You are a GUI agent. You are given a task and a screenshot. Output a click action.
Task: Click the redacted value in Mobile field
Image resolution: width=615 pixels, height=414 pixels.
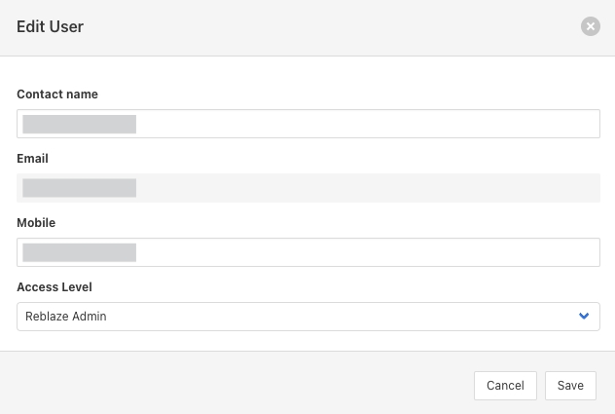(x=80, y=252)
